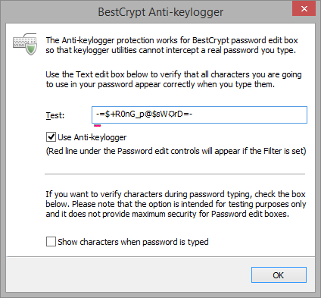Close the BestCrypt Anti-keylogger dialog
This screenshot has height=298, width=321.
point(304,8)
